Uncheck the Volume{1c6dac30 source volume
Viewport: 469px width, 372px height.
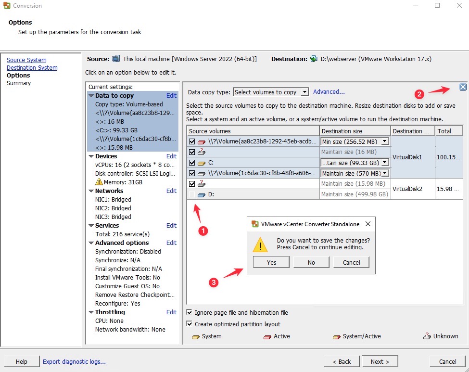pos(192,173)
